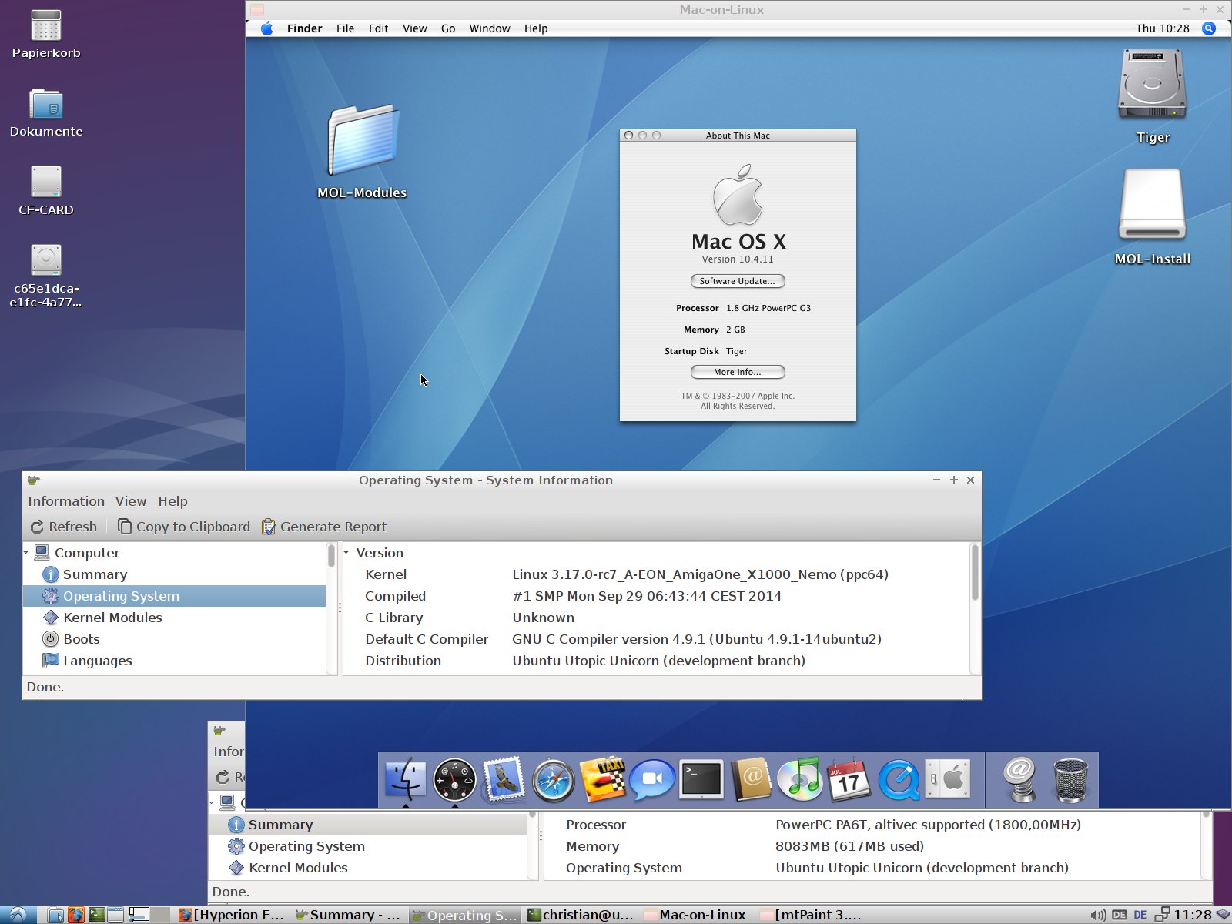Image resolution: width=1232 pixels, height=924 pixels.
Task: Select Kernel Modules in upper sidebar
Action: [x=112, y=618]
